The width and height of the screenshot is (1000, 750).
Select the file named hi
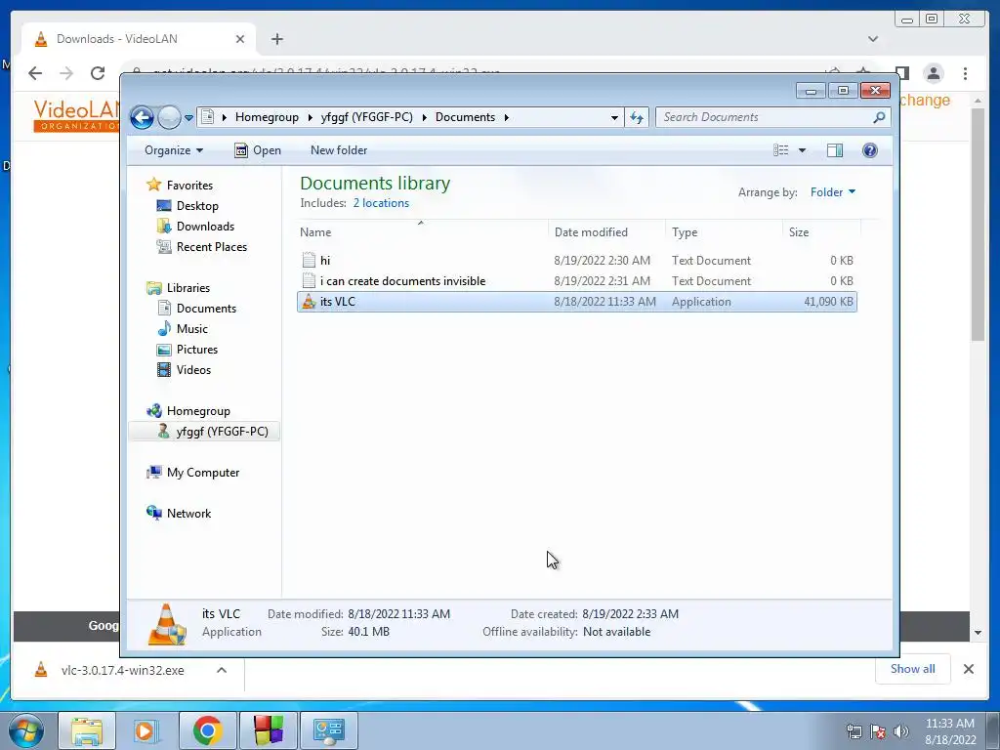pos(577,260)
